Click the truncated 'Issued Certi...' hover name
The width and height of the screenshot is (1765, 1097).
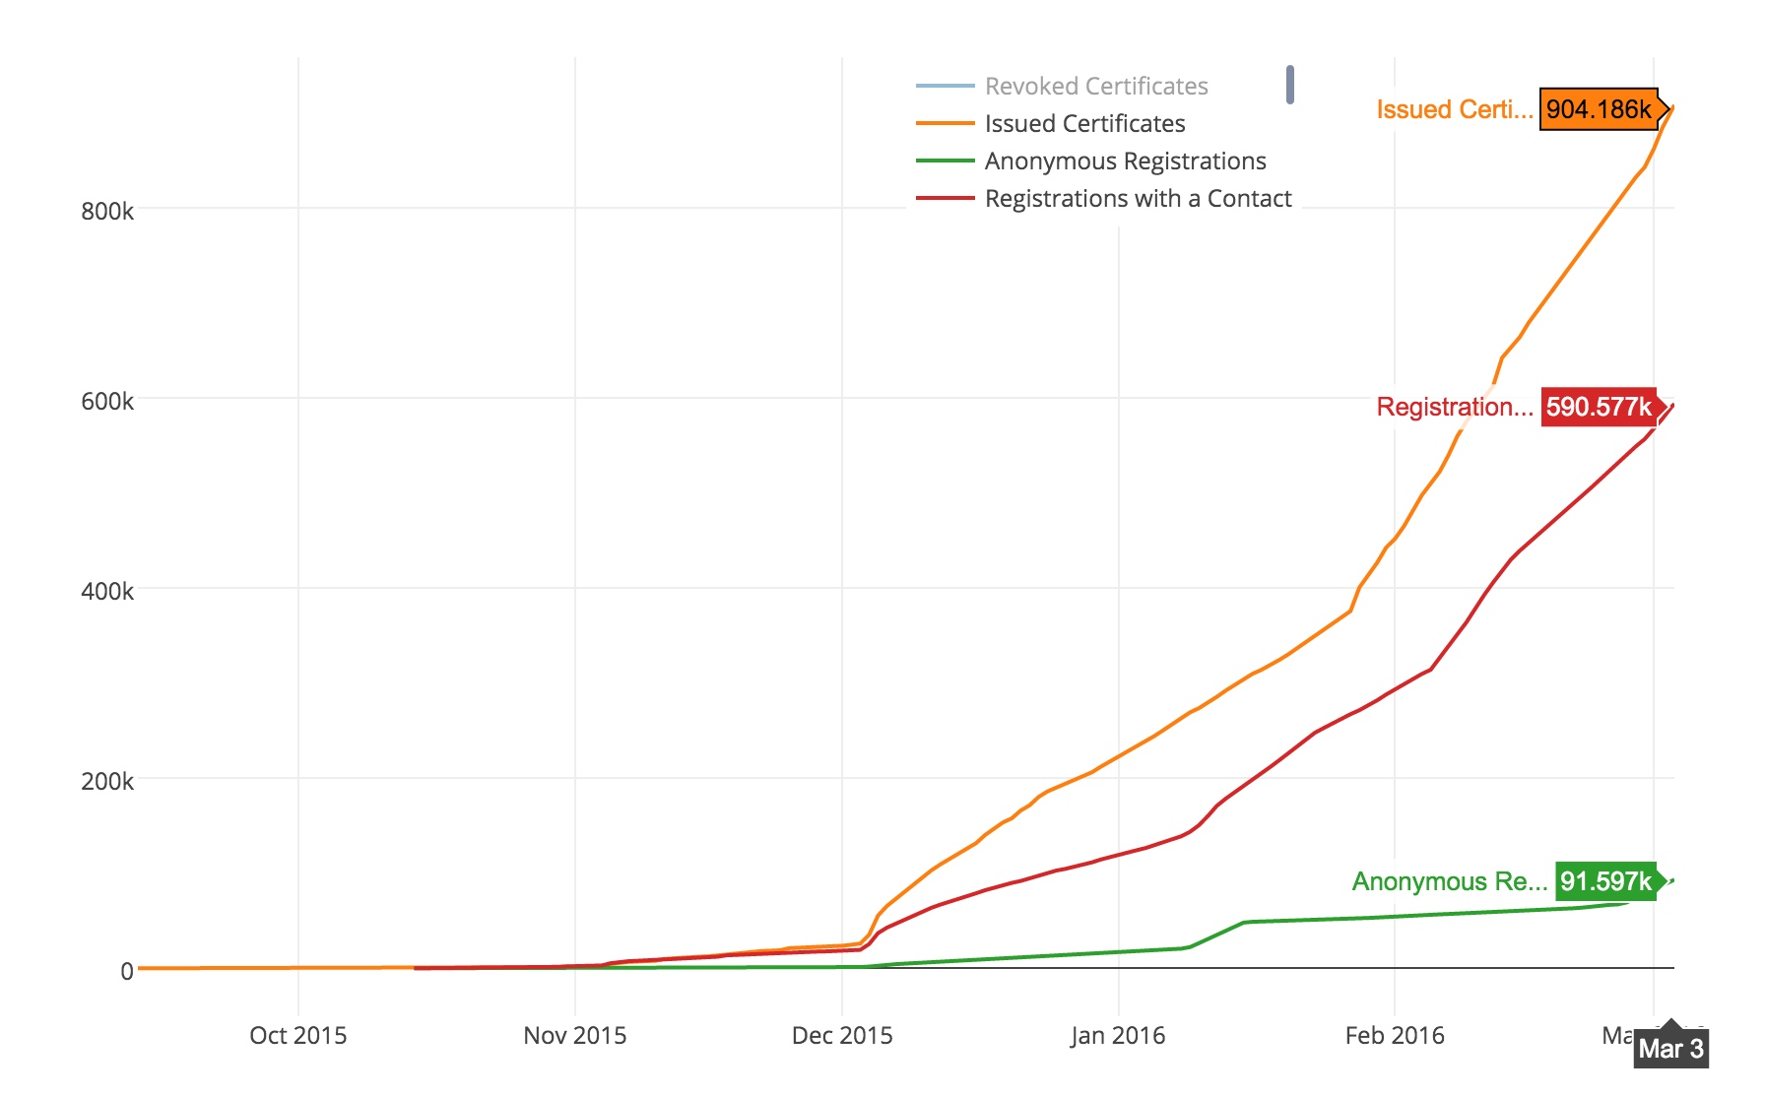pos(1454,109)
